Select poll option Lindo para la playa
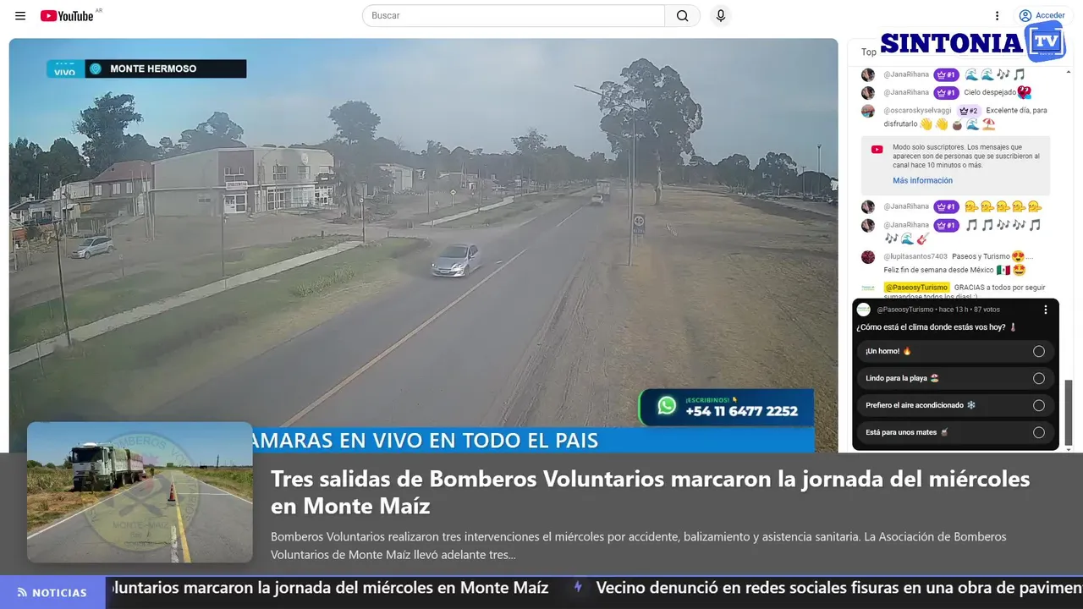 coord(955,378)
